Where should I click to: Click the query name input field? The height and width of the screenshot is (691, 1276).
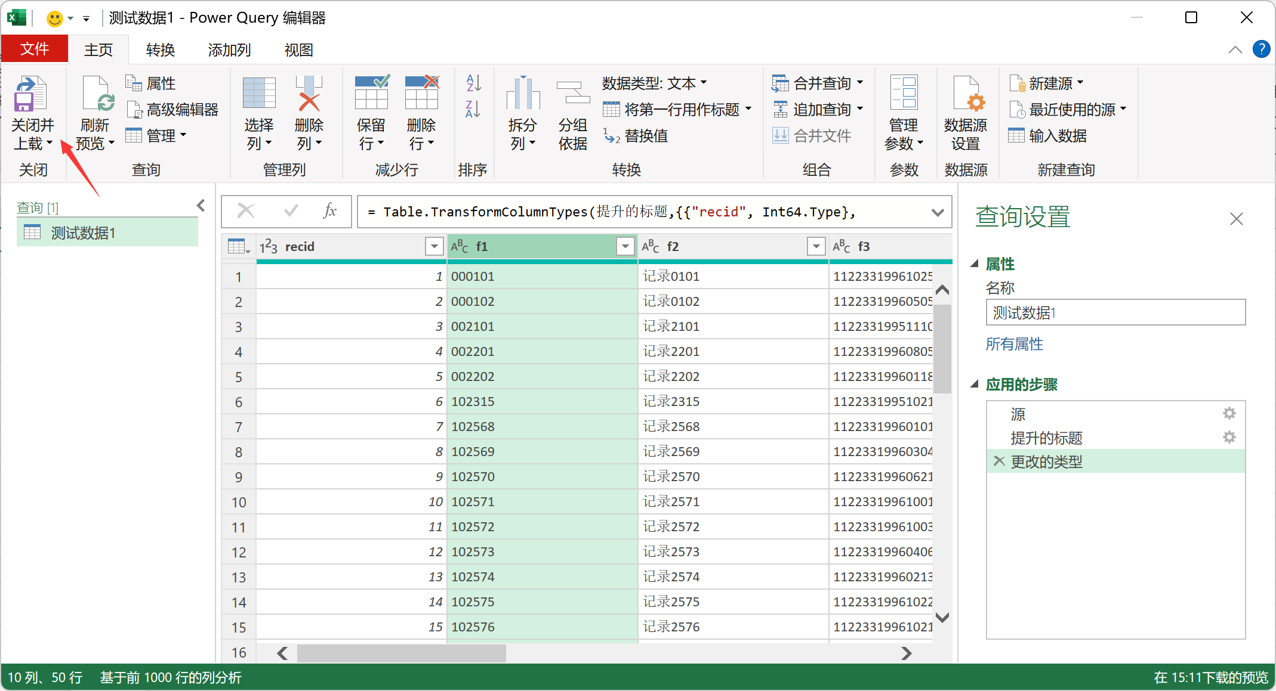[x=1115, y=312]
